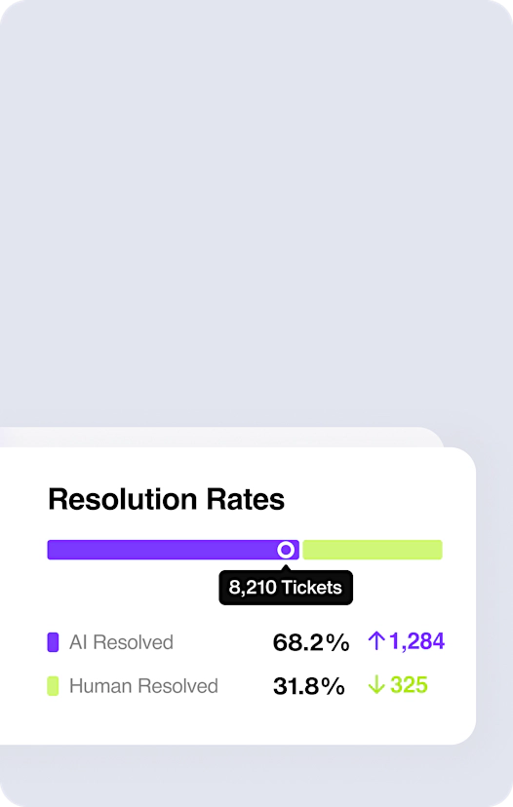Click the green Human segment of the bar
The image size is (513, 807).
tap(373, 550)
